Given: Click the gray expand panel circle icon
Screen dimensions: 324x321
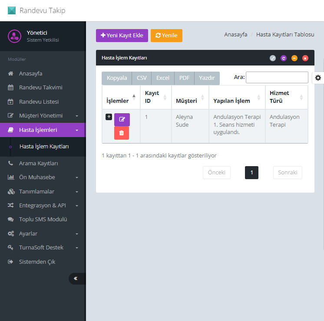Looking at the screenshot, I should pyautogui.click(x=273, y=58).
